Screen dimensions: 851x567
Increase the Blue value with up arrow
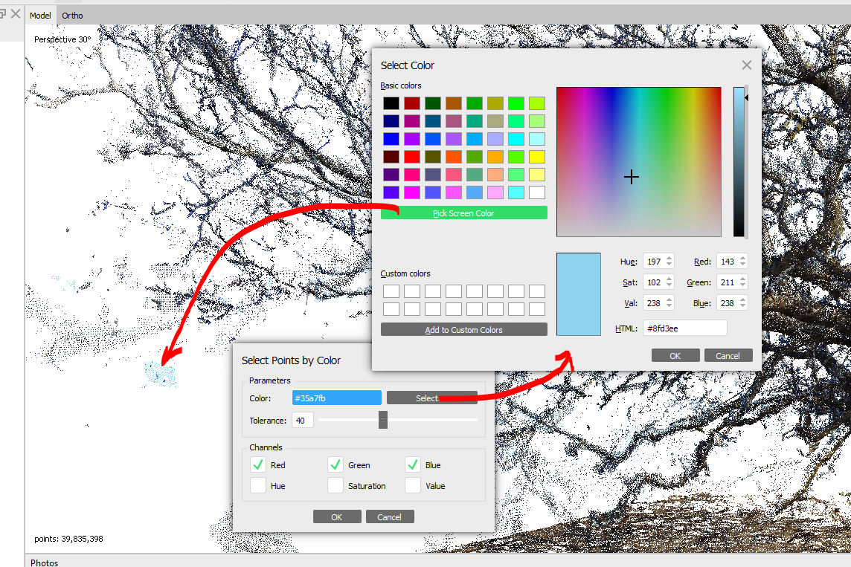[743, 299]
